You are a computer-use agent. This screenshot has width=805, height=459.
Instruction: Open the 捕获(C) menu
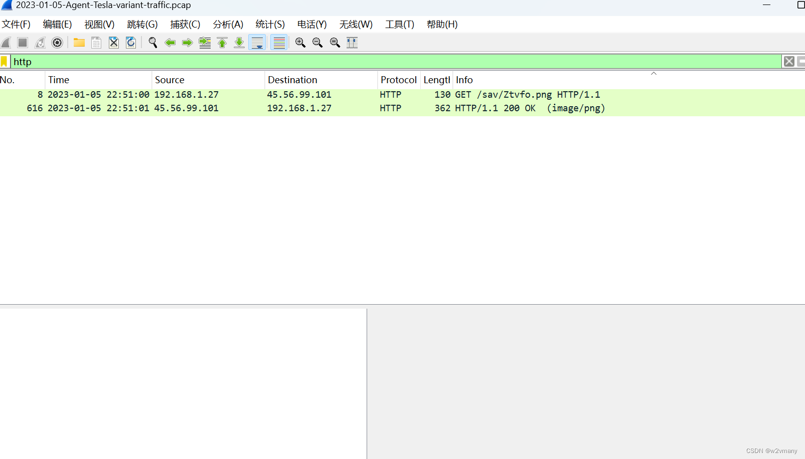pyautogui.click(x=185, y=25)
